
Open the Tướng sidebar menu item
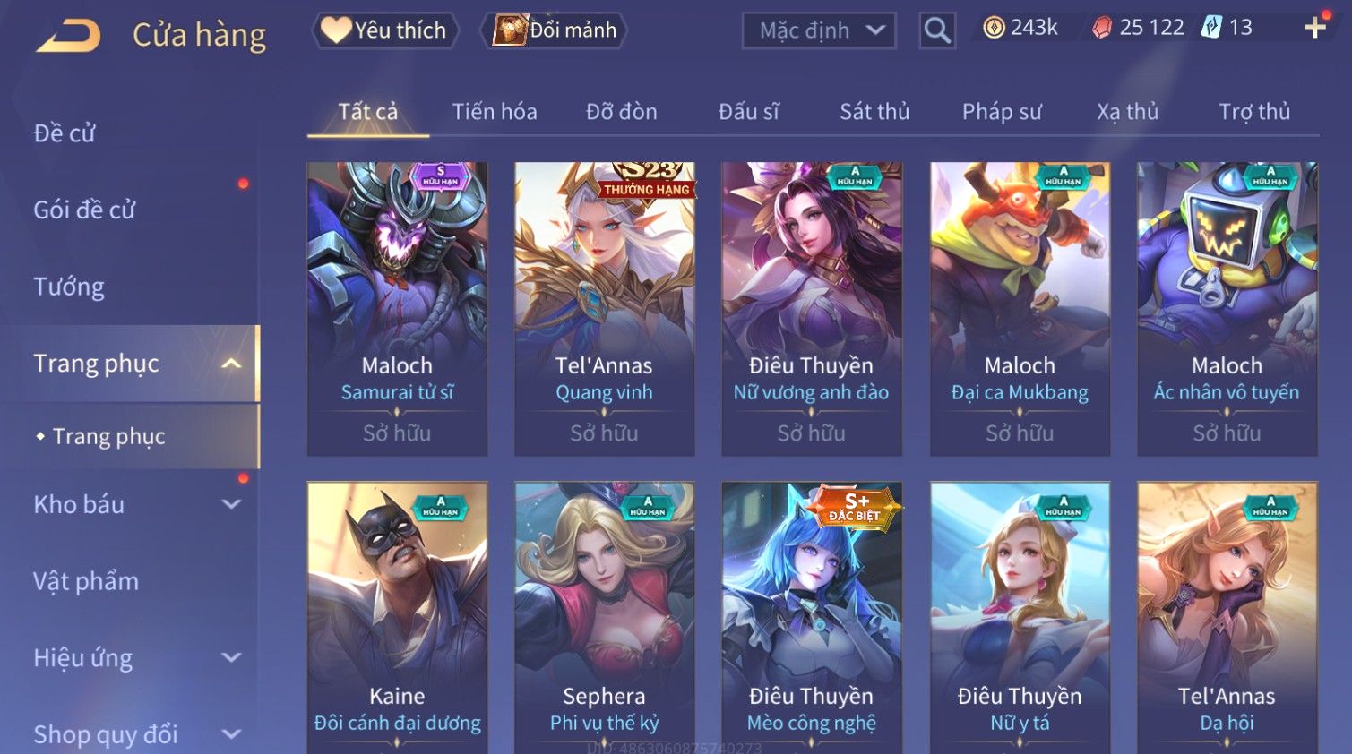coord(69,287)
